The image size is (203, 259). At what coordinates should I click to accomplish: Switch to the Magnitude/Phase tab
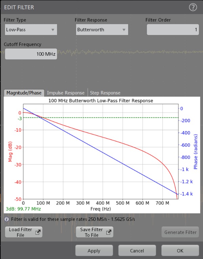tap(24, 93)
